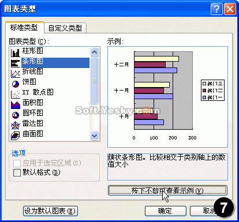Click the chart type list scroll-down arrow

pyautogui.click(x=94, y=136)
